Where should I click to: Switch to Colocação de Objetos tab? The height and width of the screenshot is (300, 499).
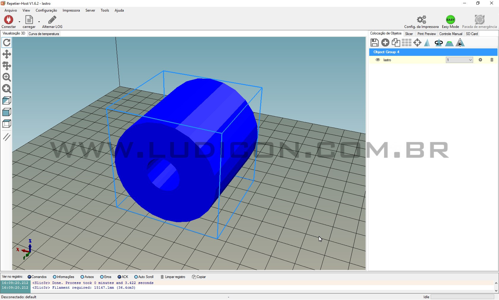[x=386, y=34]
